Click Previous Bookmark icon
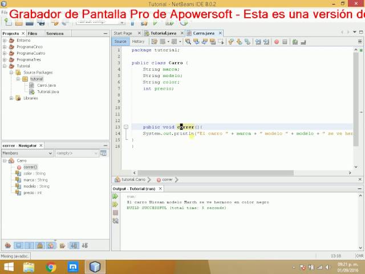Viewport: 365px width, 274px height. (231, 42)
